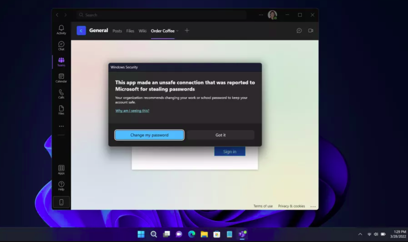Image resolution: width=408 pixels, height=242 pixels.
Task: Show hidden system tray icons chevron
Action: (x=360, y=234)
